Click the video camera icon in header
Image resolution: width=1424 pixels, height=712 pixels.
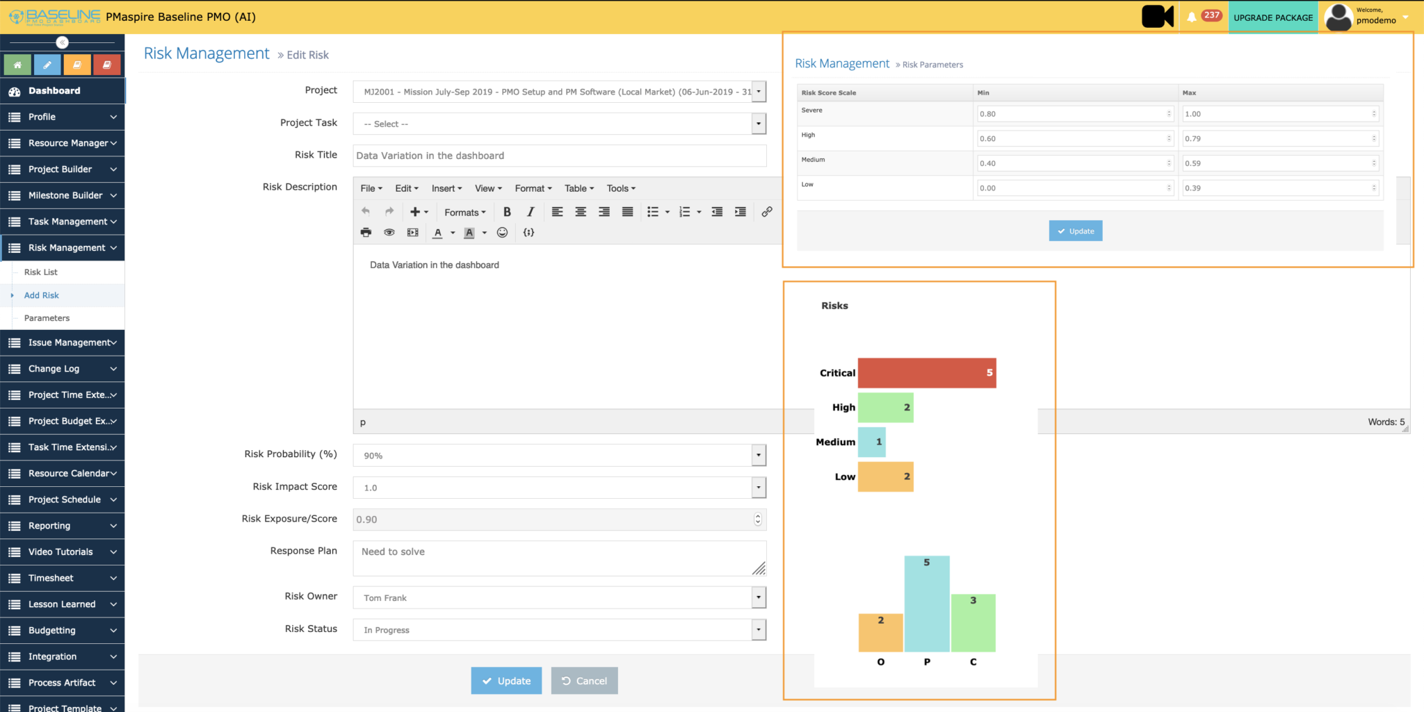pos(1157,17)
